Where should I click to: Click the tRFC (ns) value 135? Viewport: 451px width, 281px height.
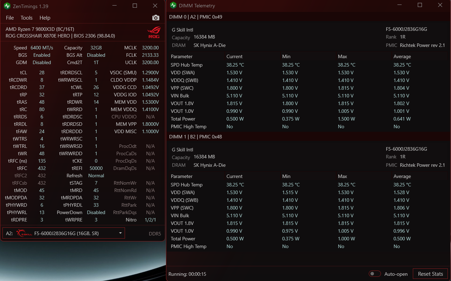pyautogui.click(x=42, y=161)
